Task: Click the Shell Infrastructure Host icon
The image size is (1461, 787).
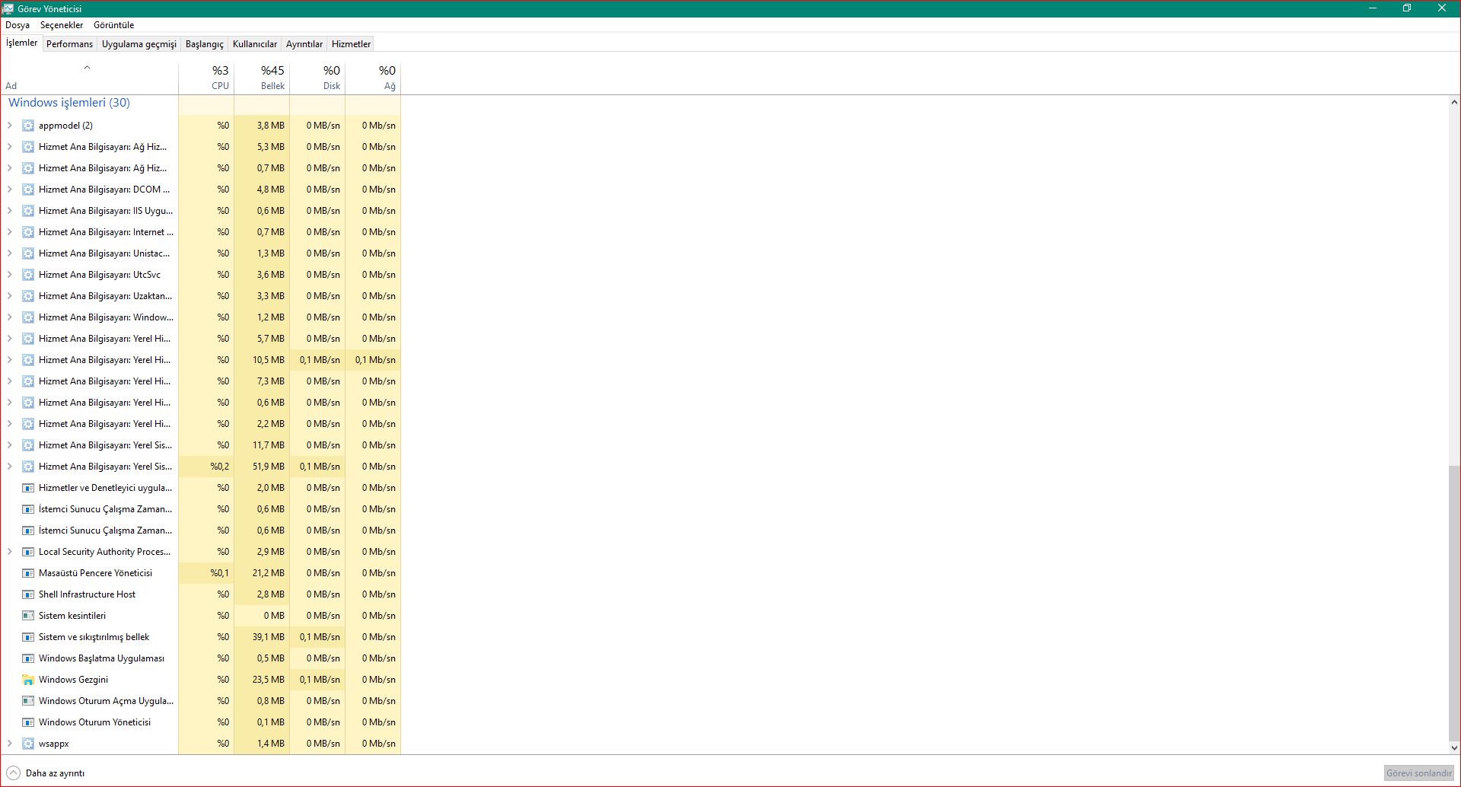Action: tap(28, 594)
